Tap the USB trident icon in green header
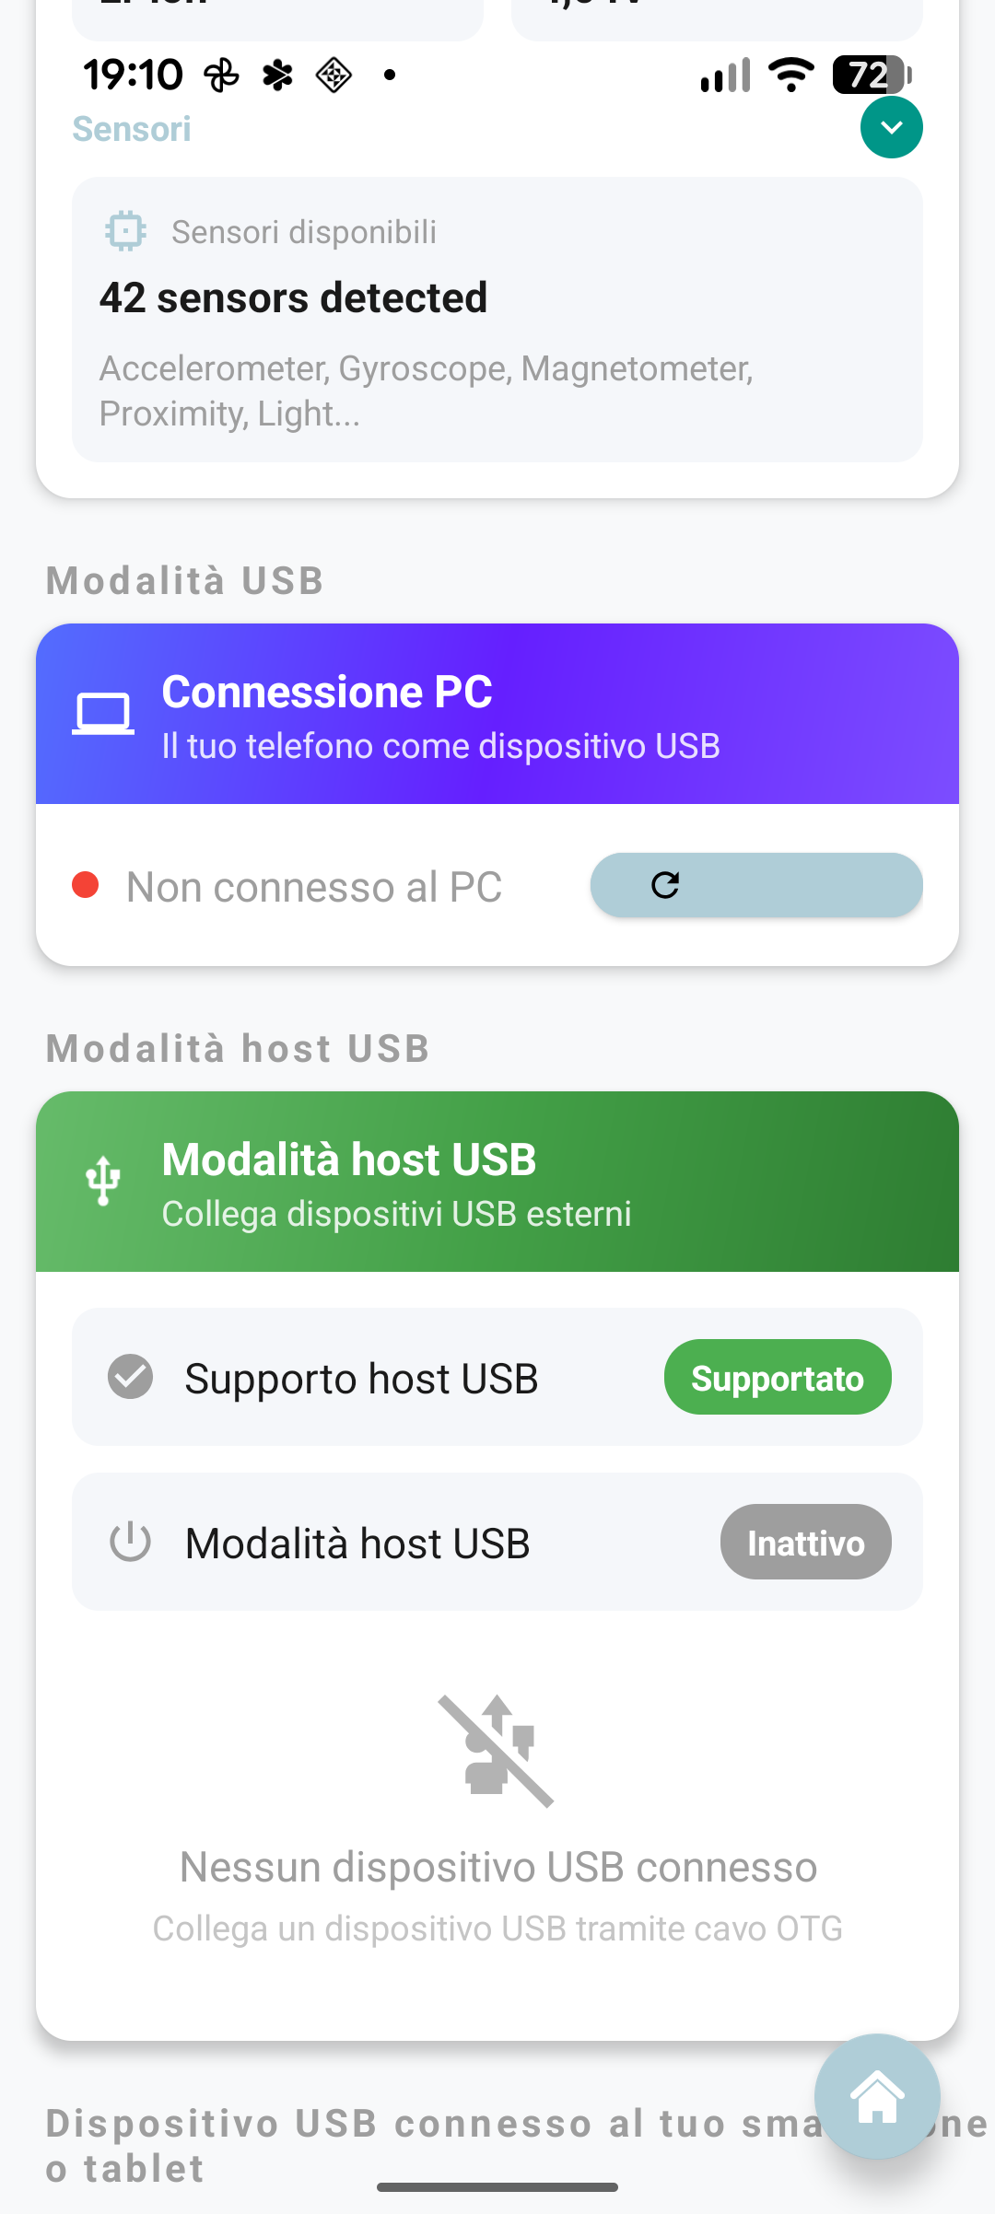The width and height of the screenshot is (995, 2214). tap(103, 1181)
